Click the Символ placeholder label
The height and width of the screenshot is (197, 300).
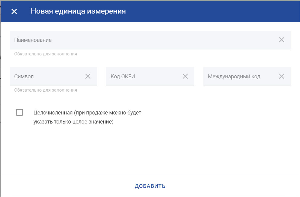pos(24,77)
